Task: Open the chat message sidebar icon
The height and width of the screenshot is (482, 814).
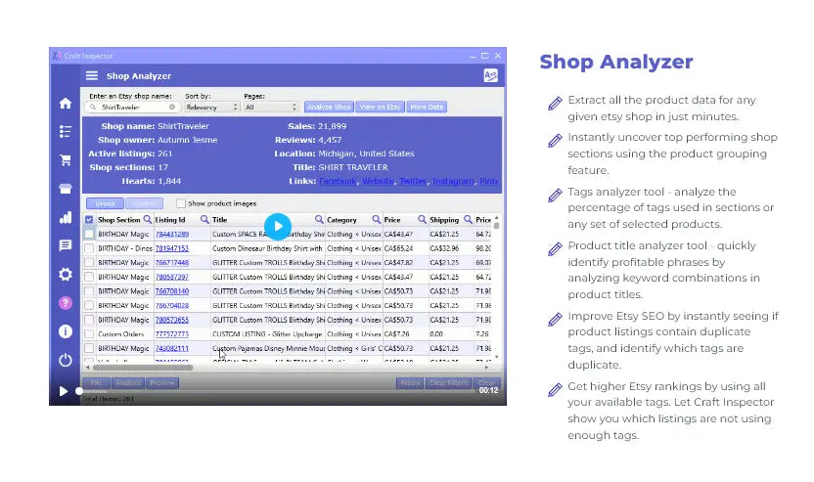Action: tap(66, 245)
